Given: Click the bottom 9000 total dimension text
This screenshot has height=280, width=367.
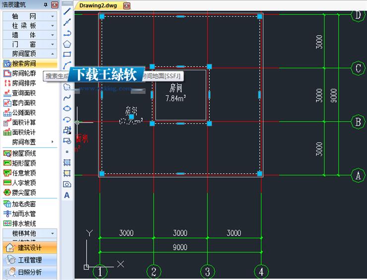Looking at the screenshot, I should pyautogui.click(x=180, y=247).
